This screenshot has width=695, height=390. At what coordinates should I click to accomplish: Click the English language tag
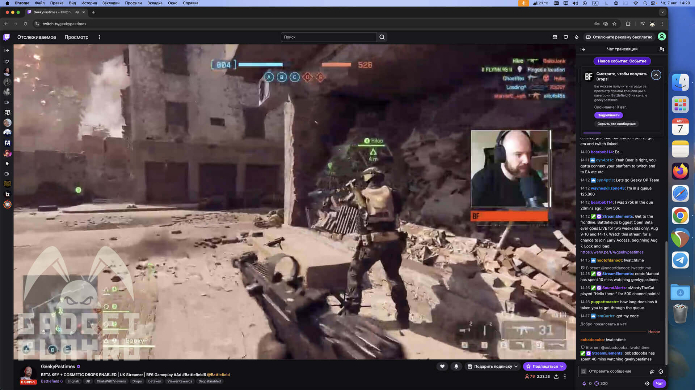pos(73,381)
